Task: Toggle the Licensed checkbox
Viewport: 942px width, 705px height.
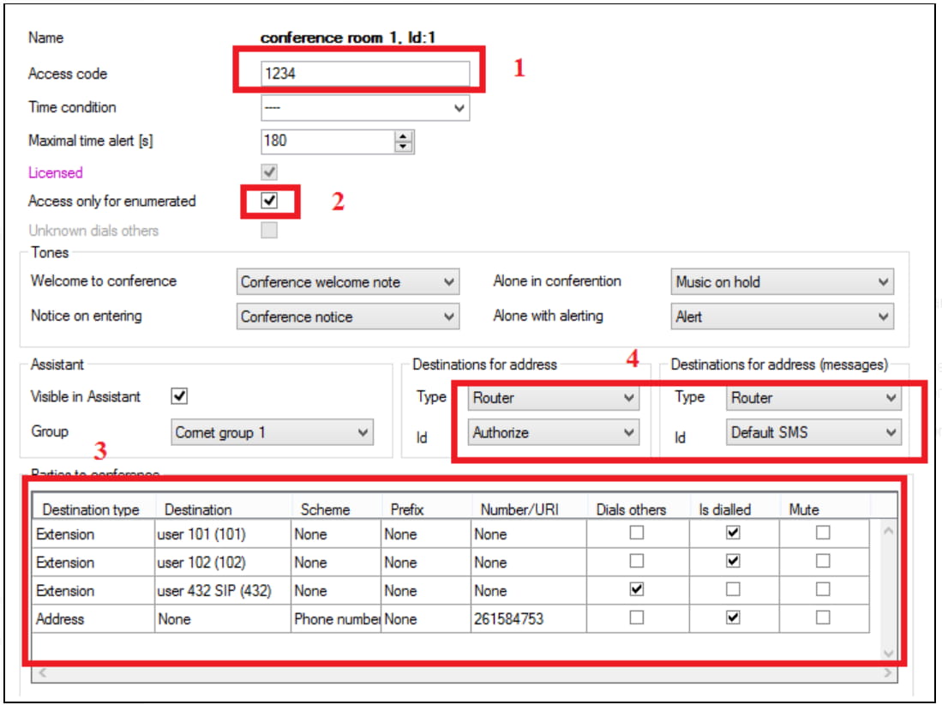Action: click(269, 172)
